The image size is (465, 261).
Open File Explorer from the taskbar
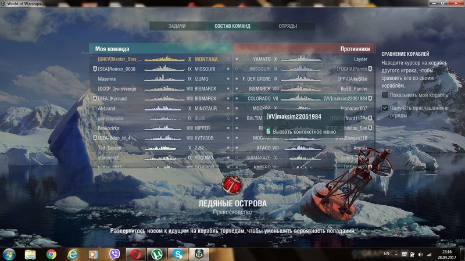30,254
